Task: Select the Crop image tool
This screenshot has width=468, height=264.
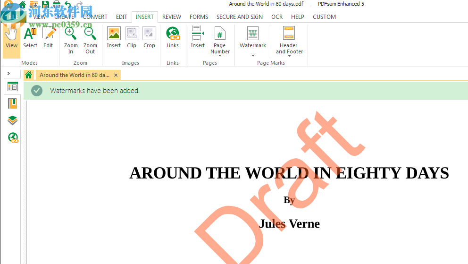Action: click(149, 37)
